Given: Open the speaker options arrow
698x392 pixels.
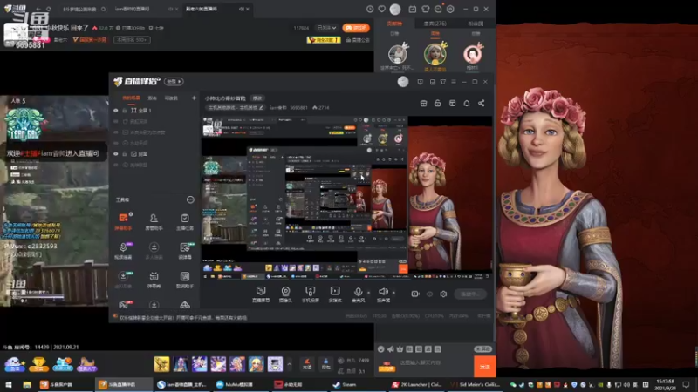Looking at the screenshot, I should 393,293.
